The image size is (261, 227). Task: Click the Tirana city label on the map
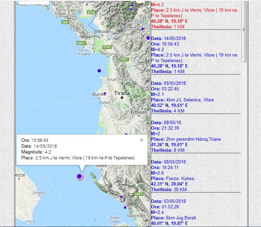pyautogui.click(x=122, y=93)
